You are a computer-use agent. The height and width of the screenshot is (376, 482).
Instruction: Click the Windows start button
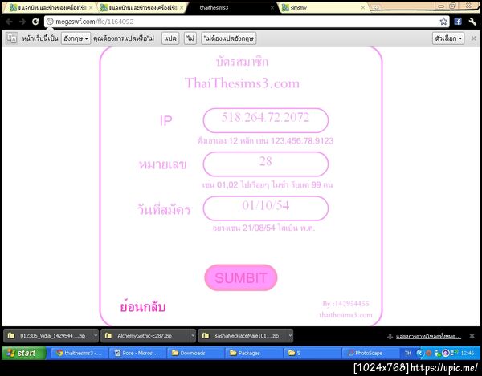[23, 353]
